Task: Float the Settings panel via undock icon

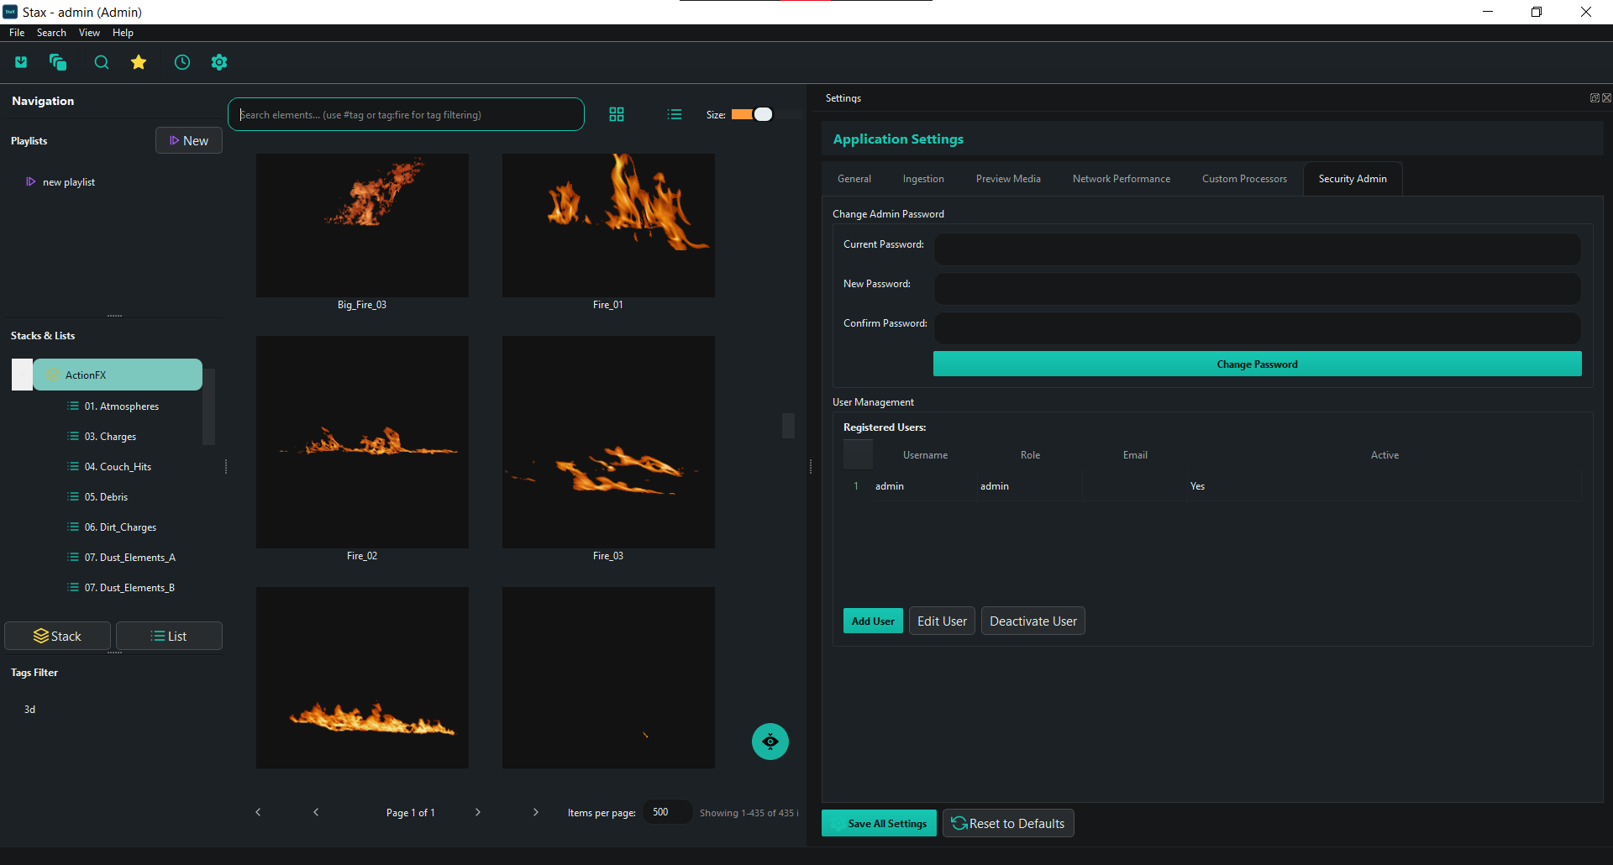Action: [x=1594, y=98]
